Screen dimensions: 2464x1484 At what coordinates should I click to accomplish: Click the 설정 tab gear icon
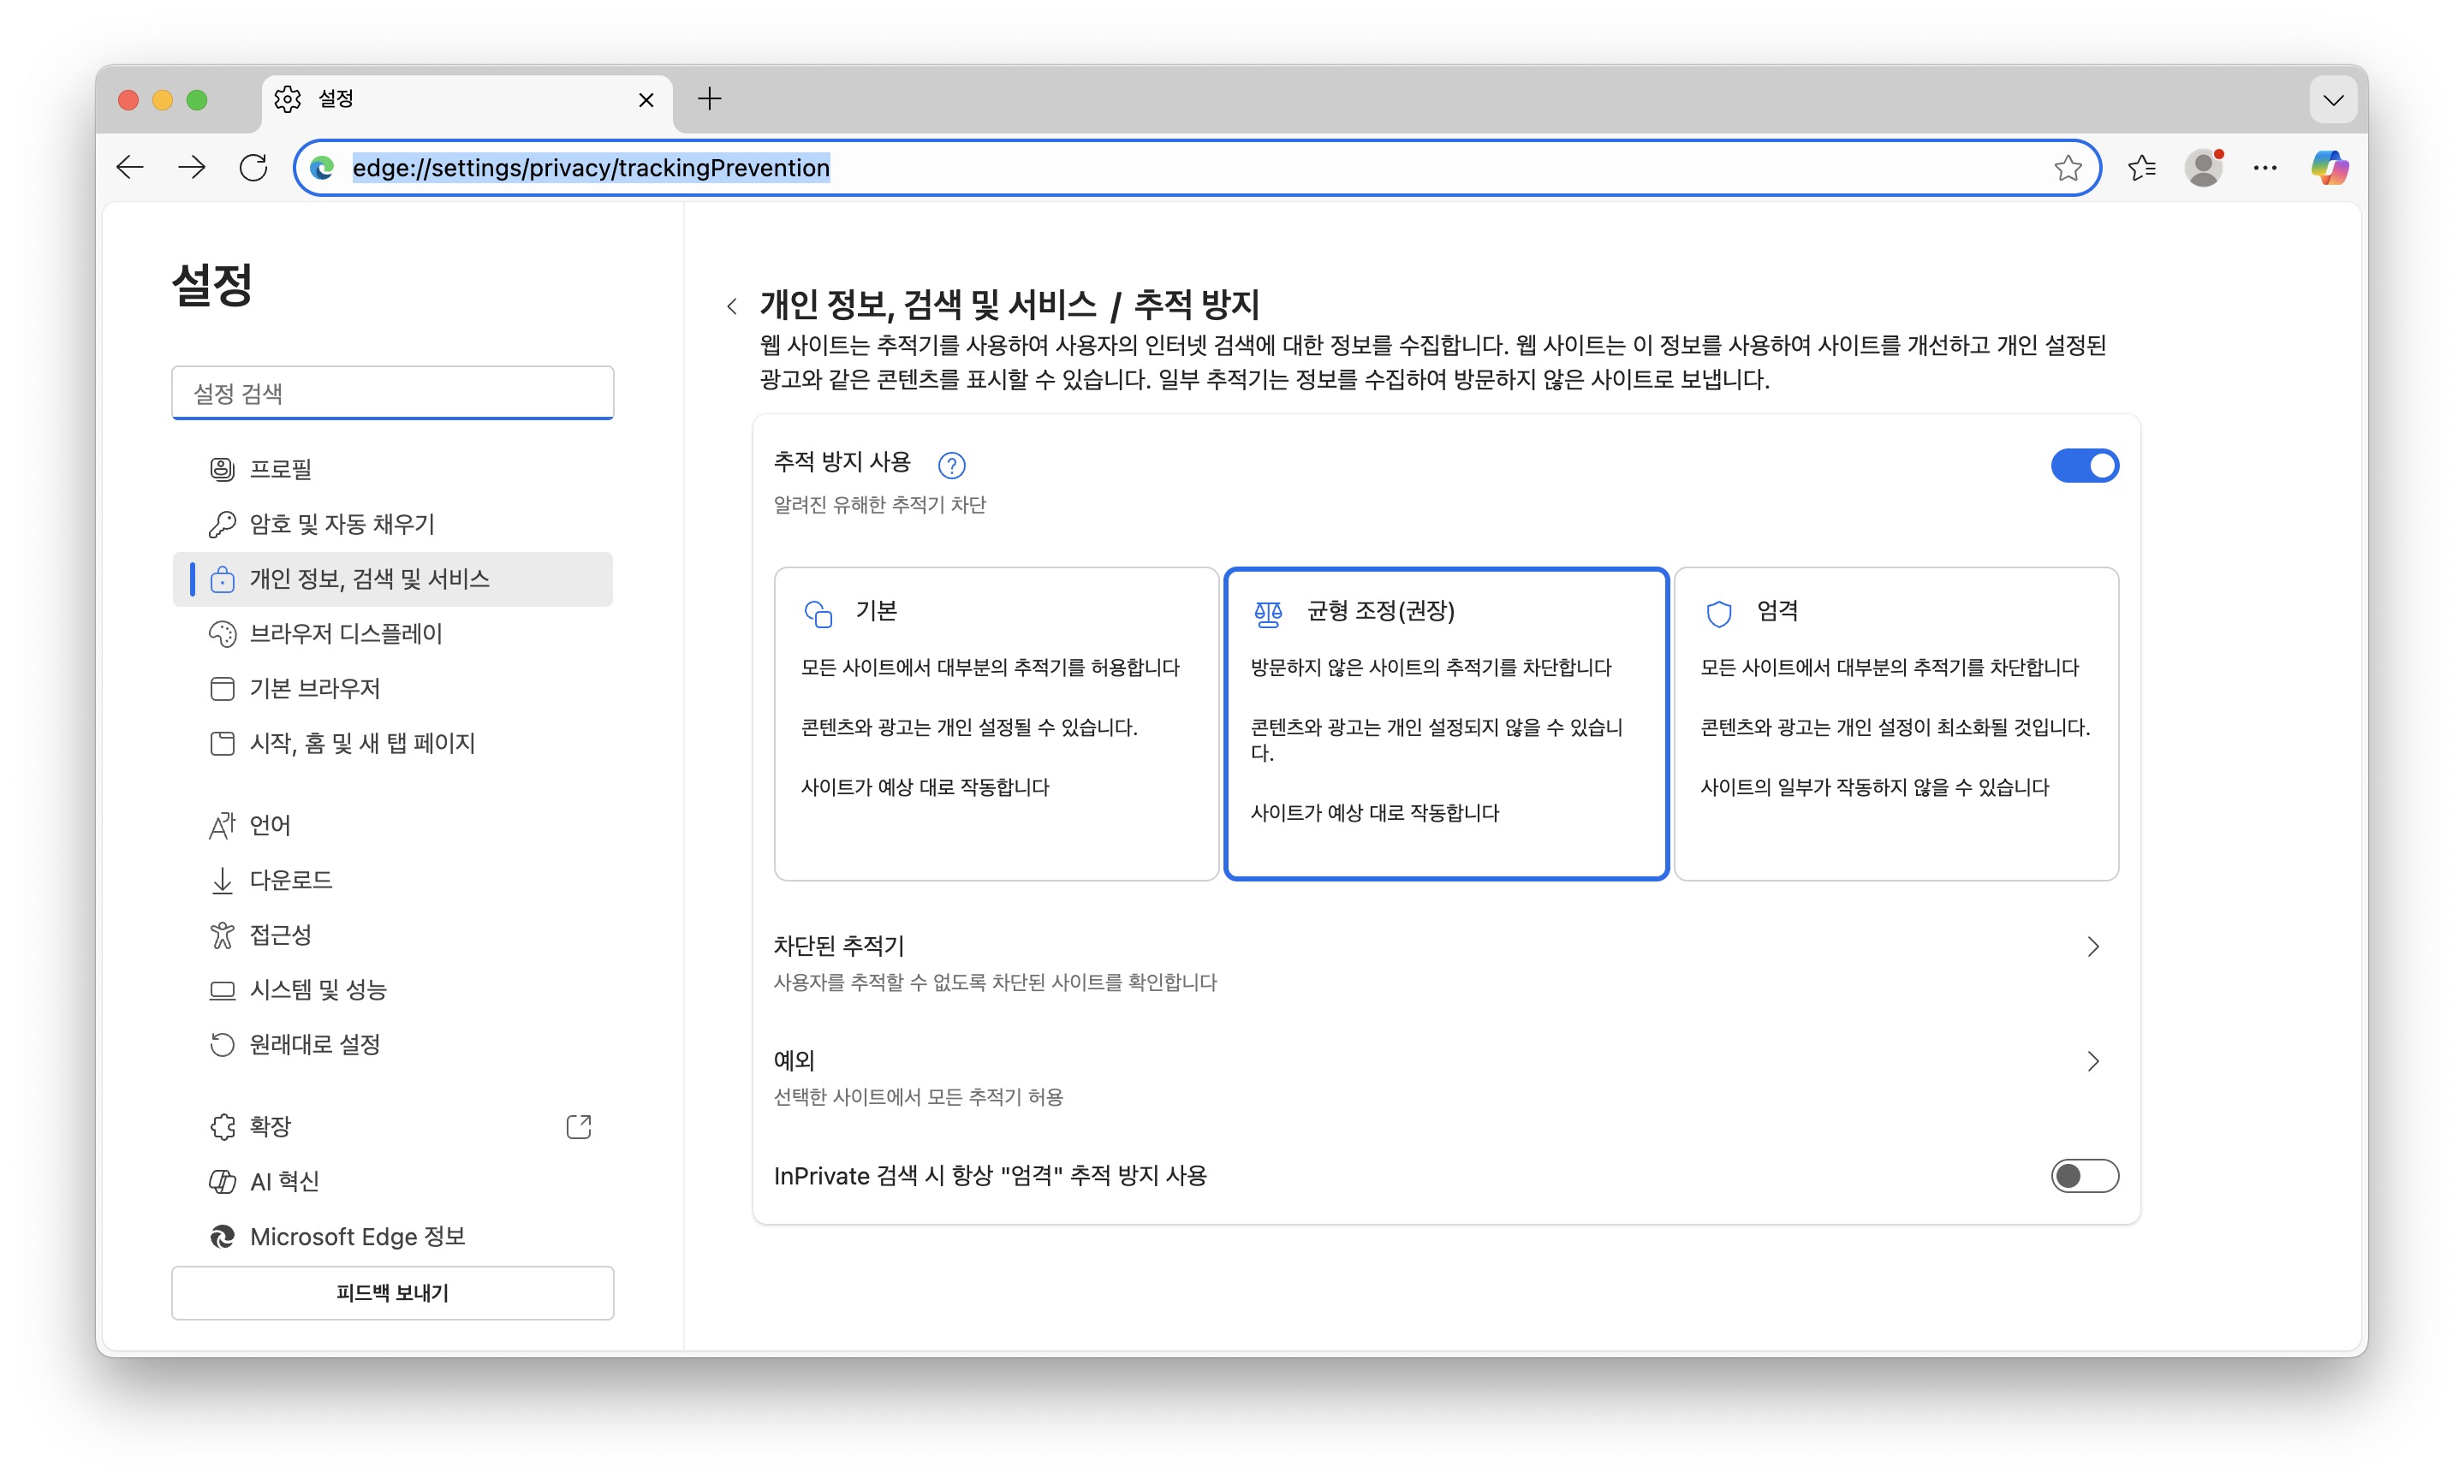(288, 99)
